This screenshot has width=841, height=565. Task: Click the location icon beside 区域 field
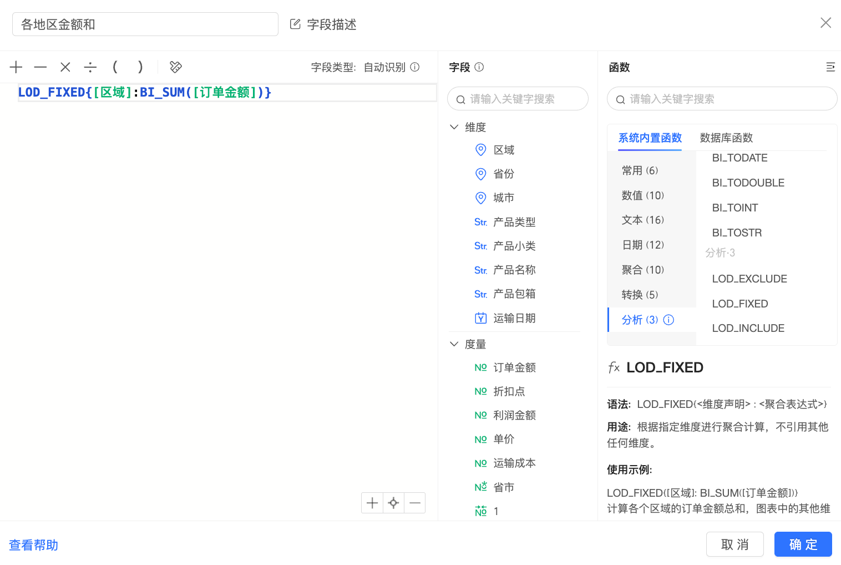(481, 150)
